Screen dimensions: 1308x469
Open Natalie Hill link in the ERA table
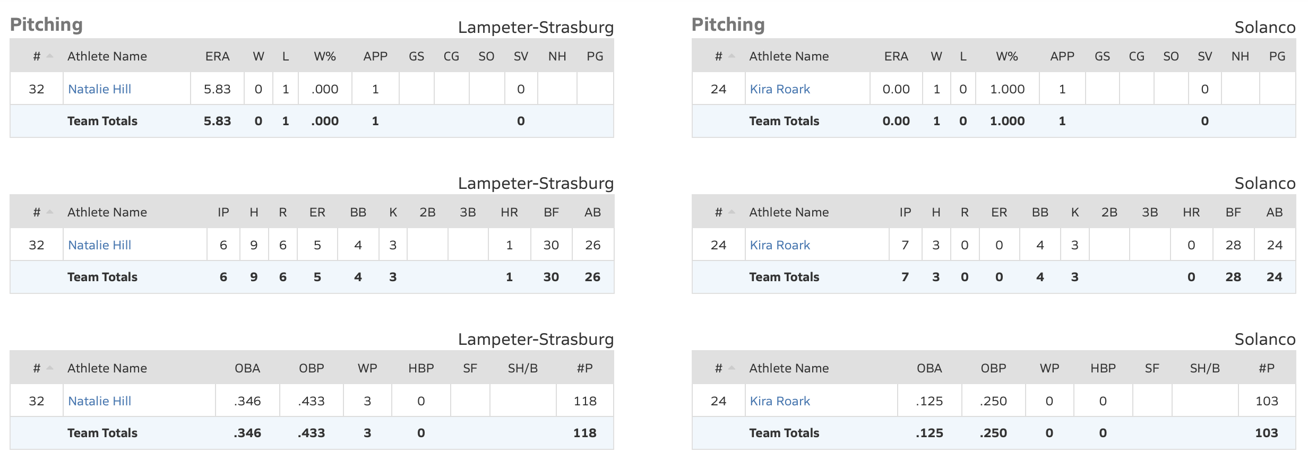coord(99,89)
